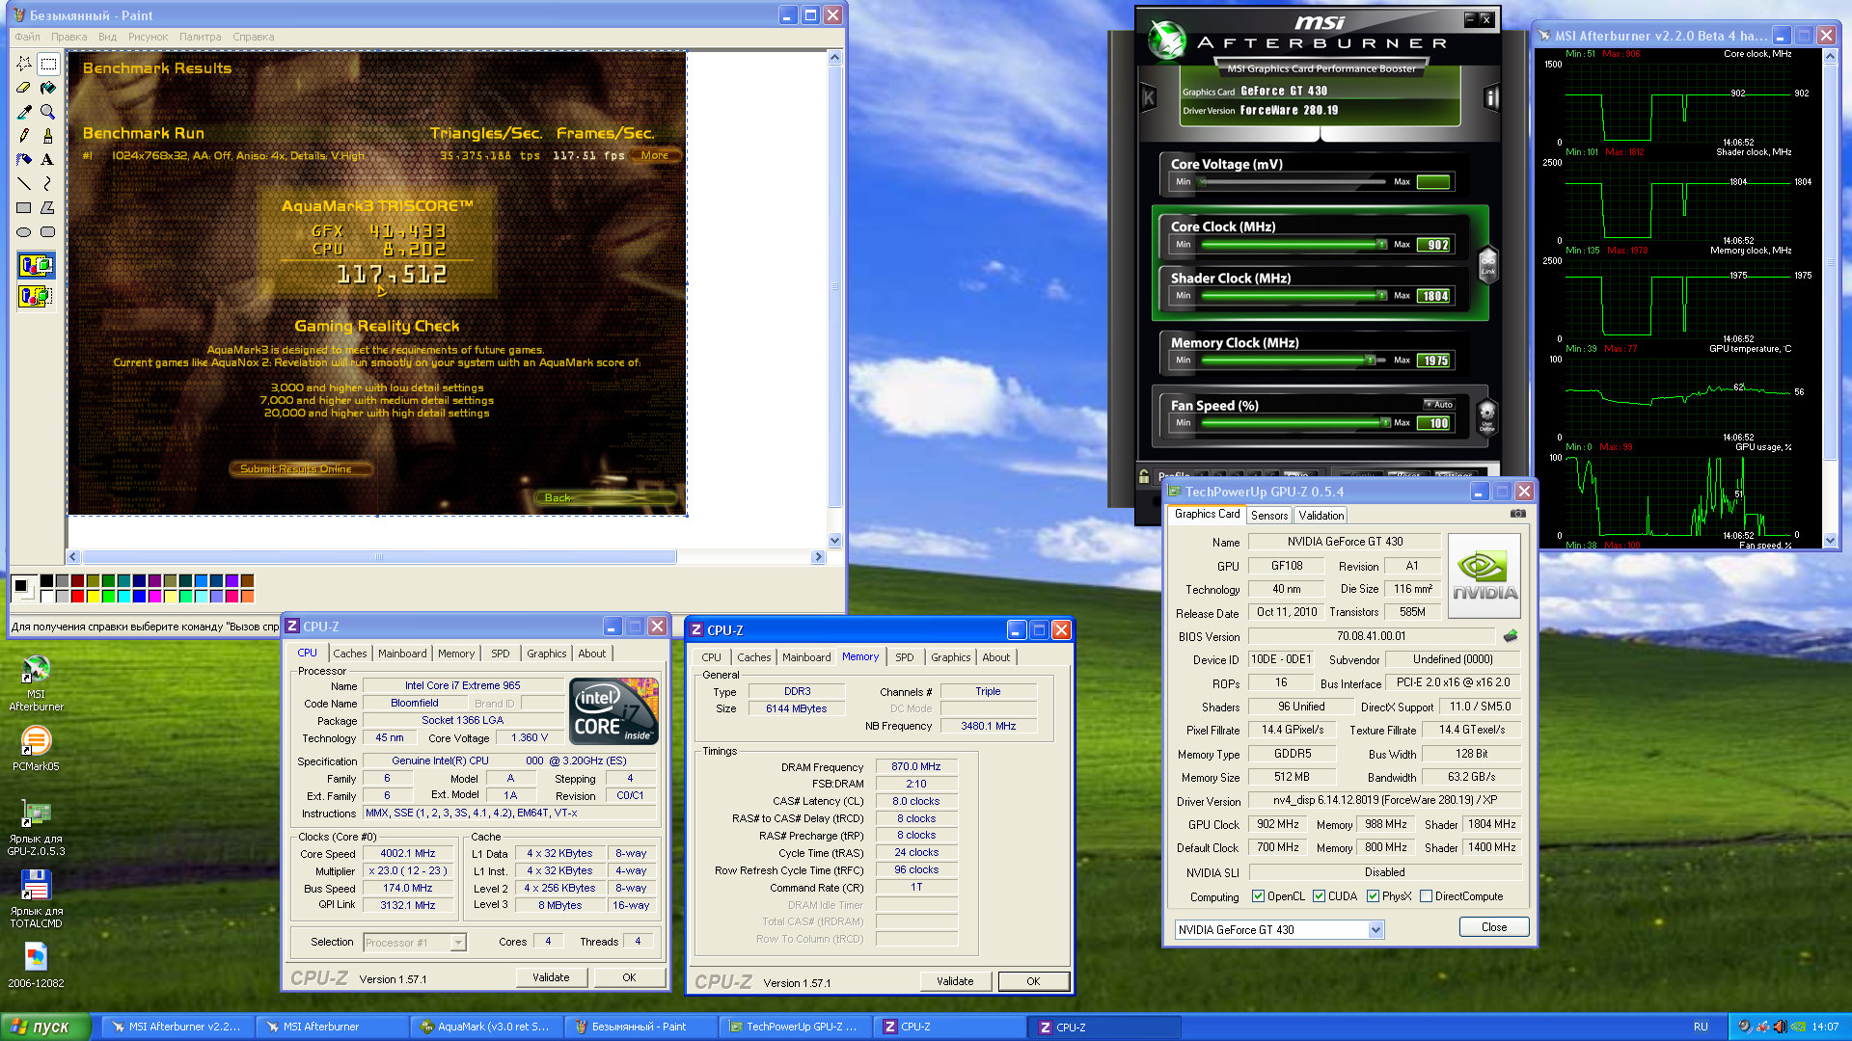The height and width of the screenshot is (1041, 1852).
Task: Click the Paint vertical scrollbar down arrow
Action: click(x=835, y=541)
